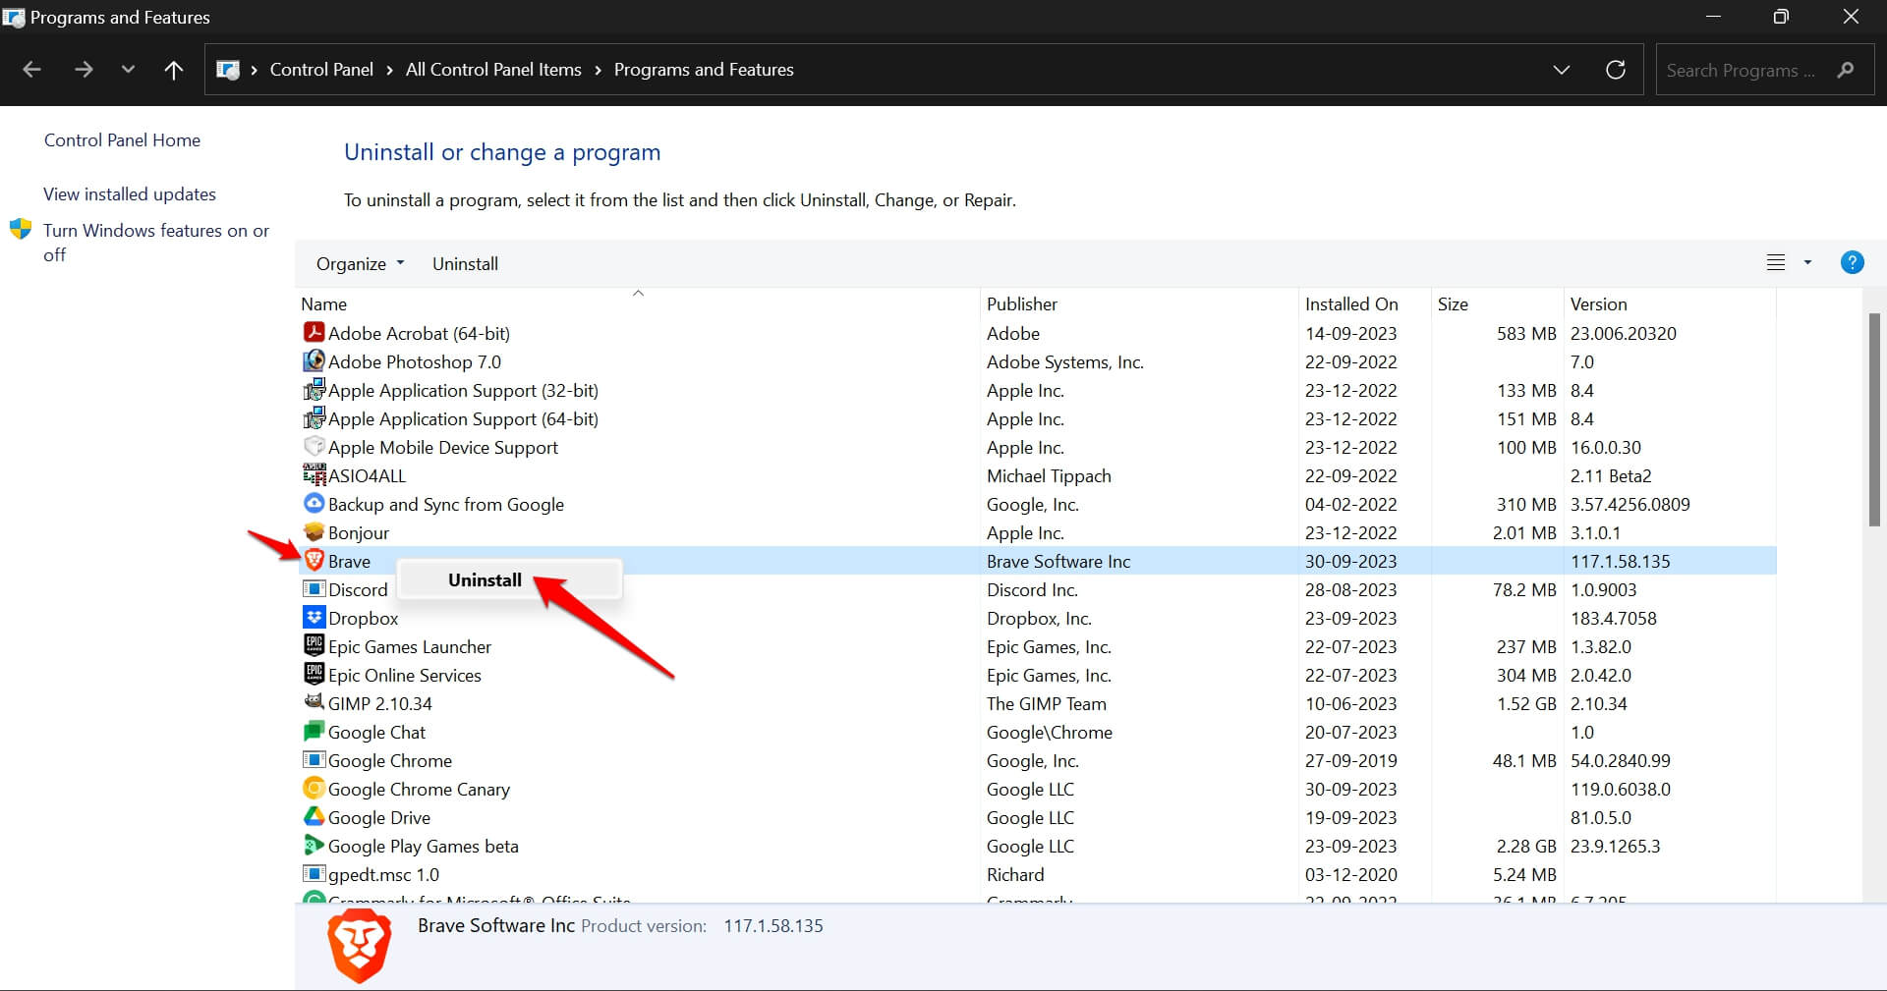Image resolution: width=1887 pixels, height=991 pixels.
Task: Open View installed updates link
Action: 130,194
